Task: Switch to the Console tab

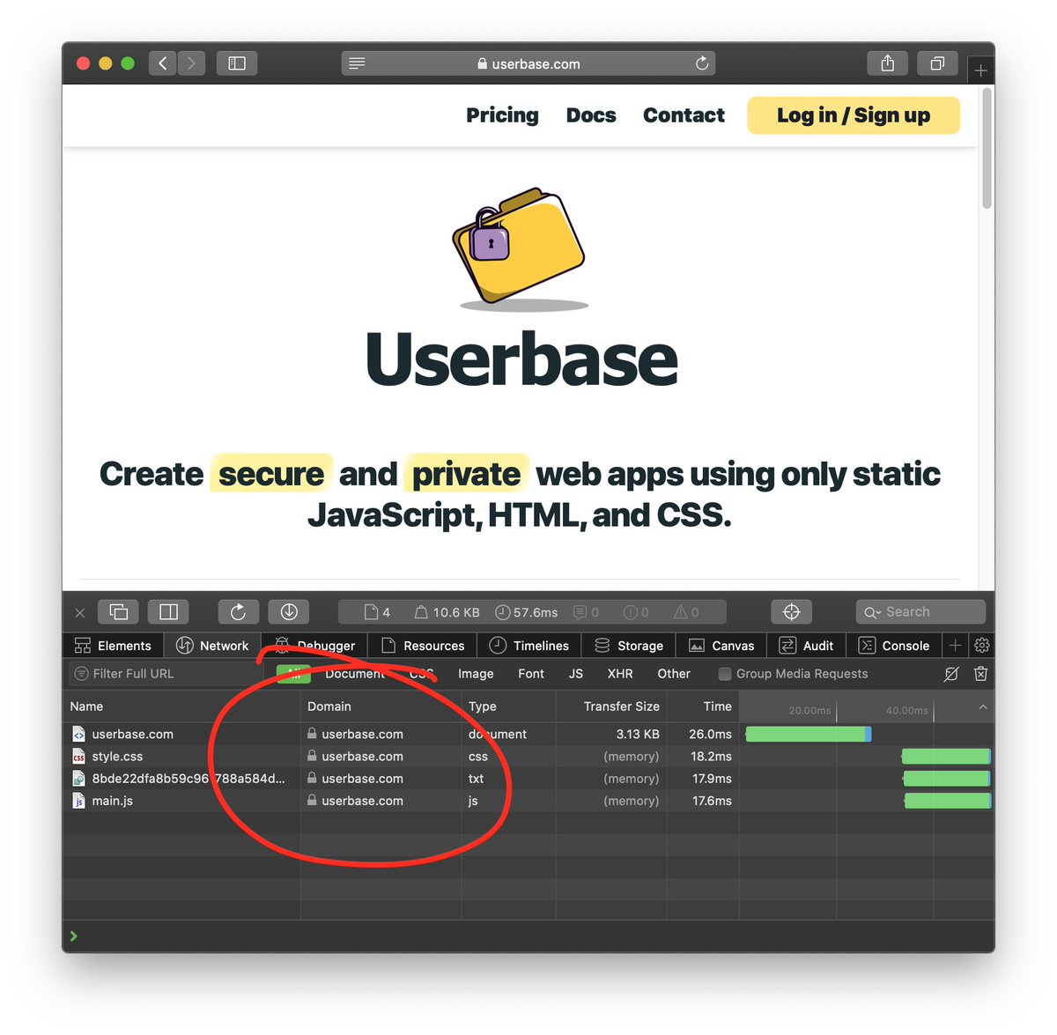Action: coord(894,646)
